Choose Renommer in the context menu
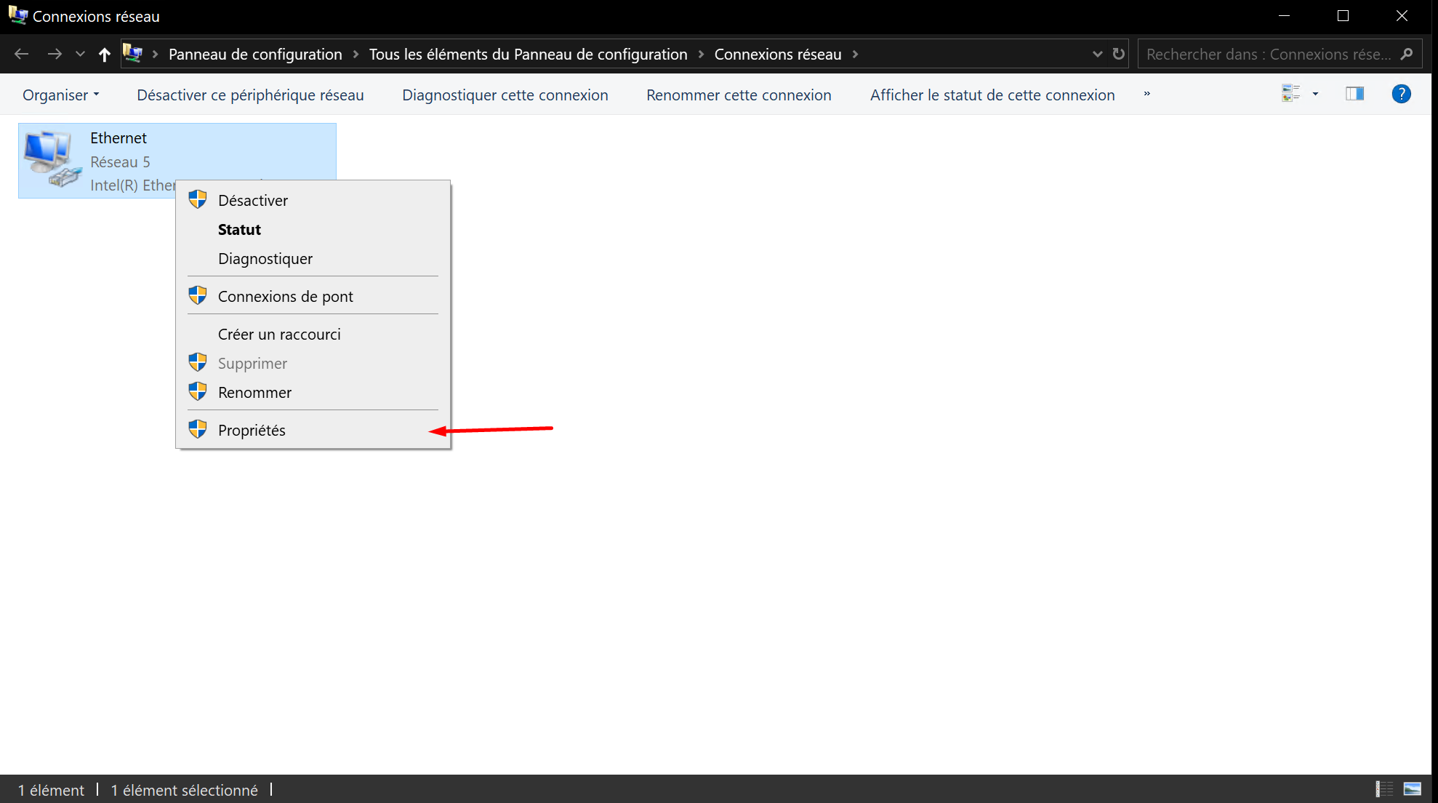Viewport: 1438px width, 803px height. tap(313, 393)
